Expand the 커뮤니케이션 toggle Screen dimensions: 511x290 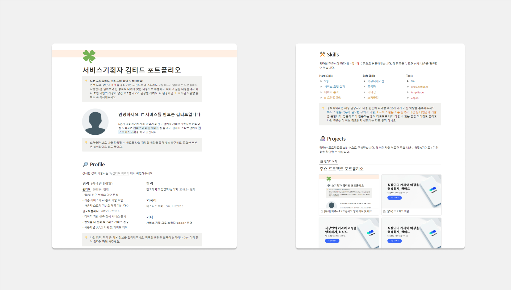coord(364,81)
